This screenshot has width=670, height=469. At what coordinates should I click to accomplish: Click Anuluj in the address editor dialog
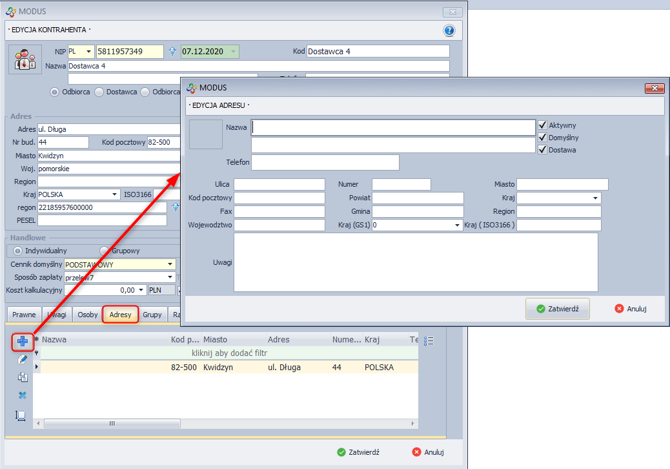click(x=631, y=309)
